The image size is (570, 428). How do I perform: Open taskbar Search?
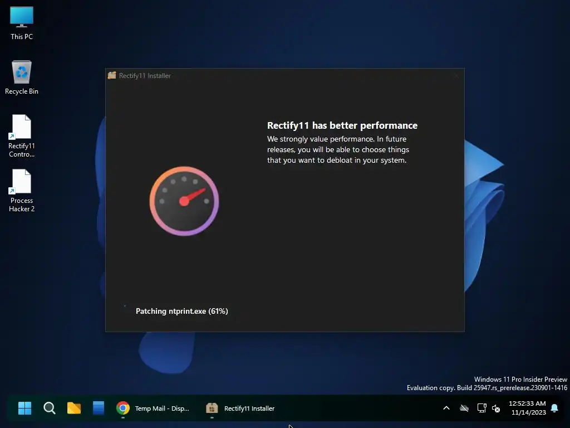click(50, 408)
